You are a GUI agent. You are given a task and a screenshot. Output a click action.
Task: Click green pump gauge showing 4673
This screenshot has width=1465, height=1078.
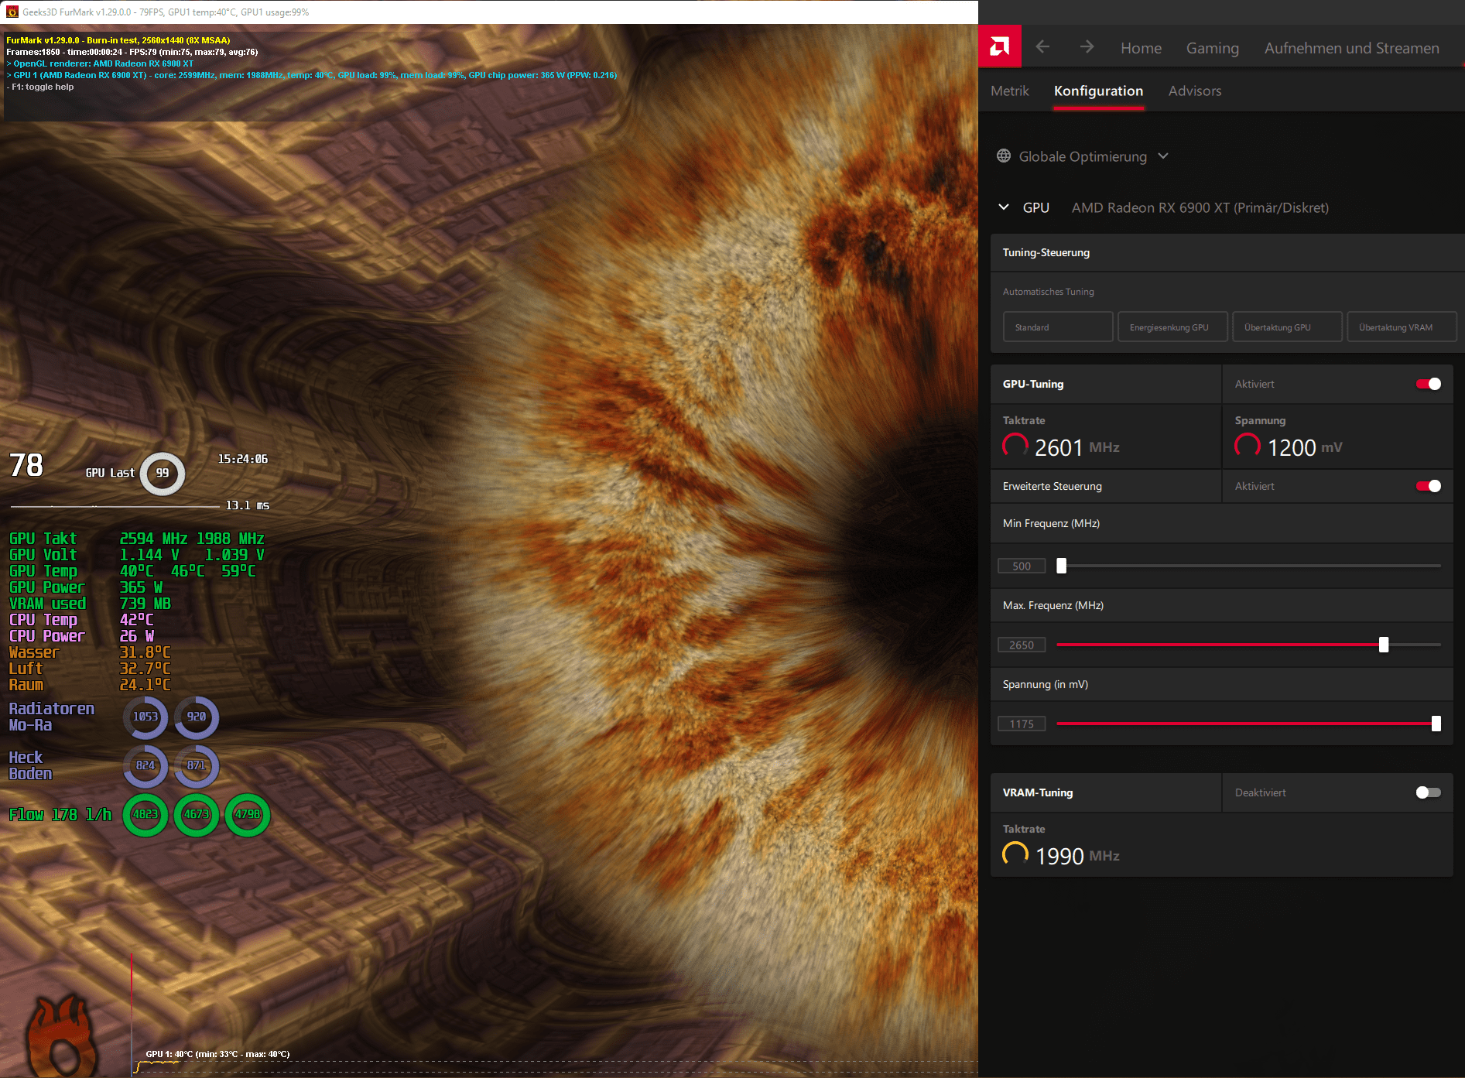click(x=197, y=815)
